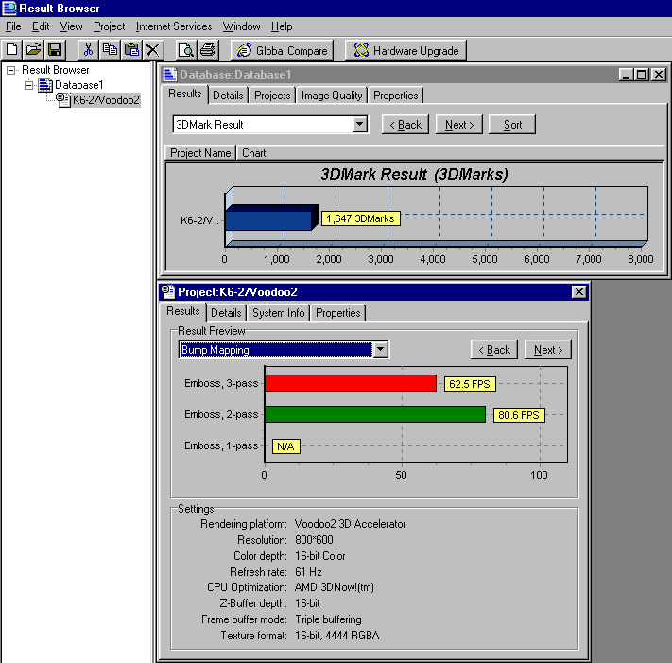Screen dimensions: 672x663
Task: Click the Sort button
Action: (512, 124)
